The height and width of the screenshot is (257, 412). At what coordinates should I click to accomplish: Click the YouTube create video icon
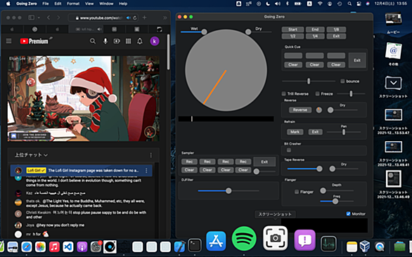tap(117, 41)
